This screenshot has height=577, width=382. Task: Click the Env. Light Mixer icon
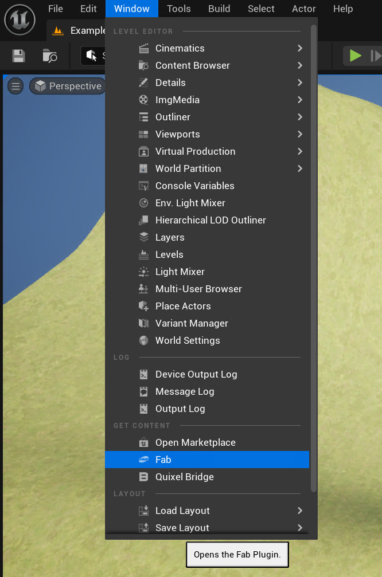click(x=143, y=203)
